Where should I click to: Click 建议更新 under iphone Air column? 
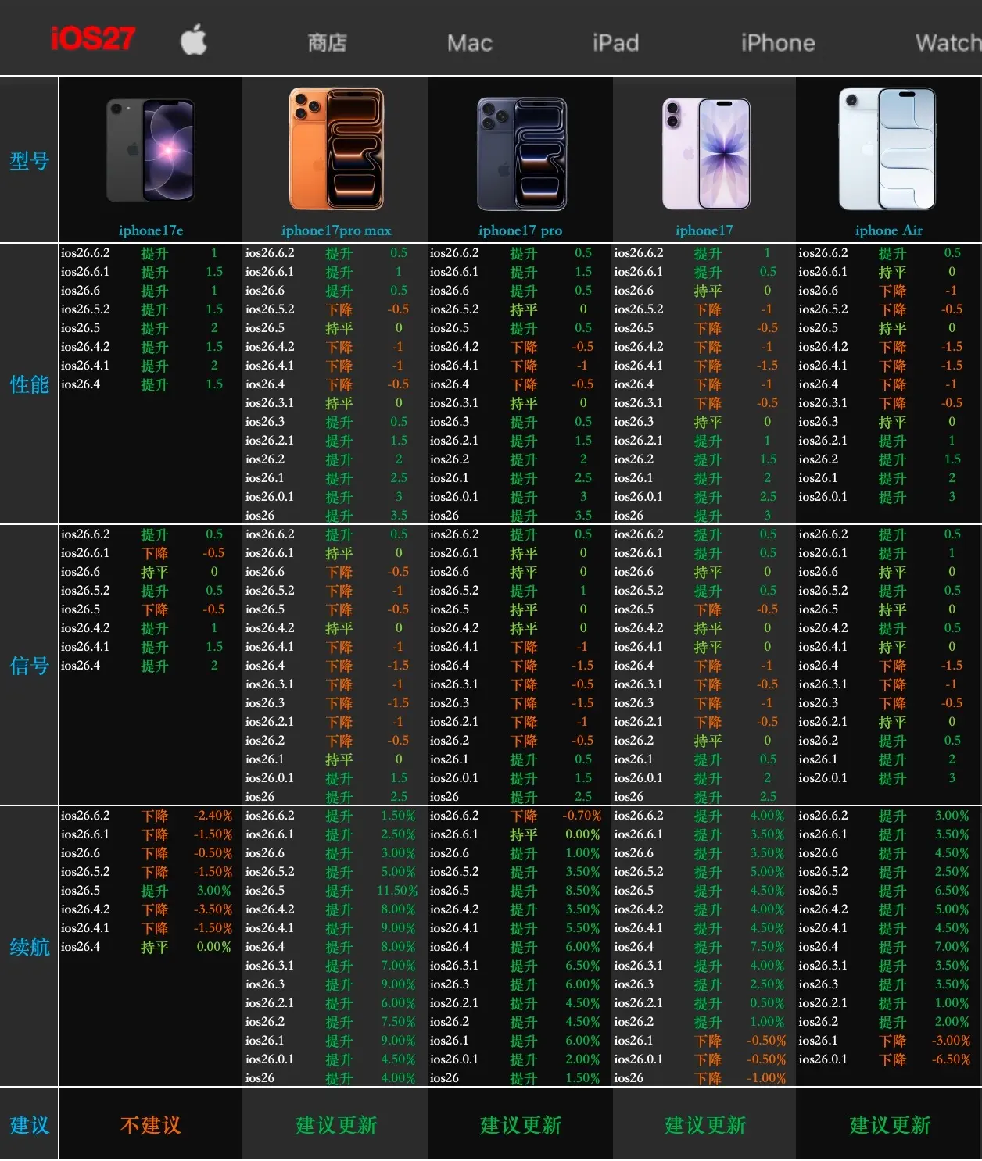(x=890, y=1125)
